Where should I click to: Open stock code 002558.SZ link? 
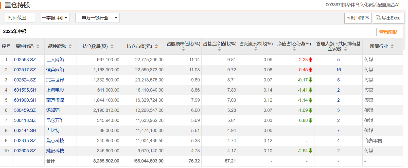(25, 60)
